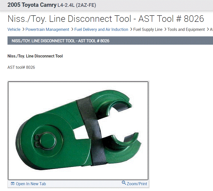Open the Vehicle breadcrumb link

coord(14,29)
